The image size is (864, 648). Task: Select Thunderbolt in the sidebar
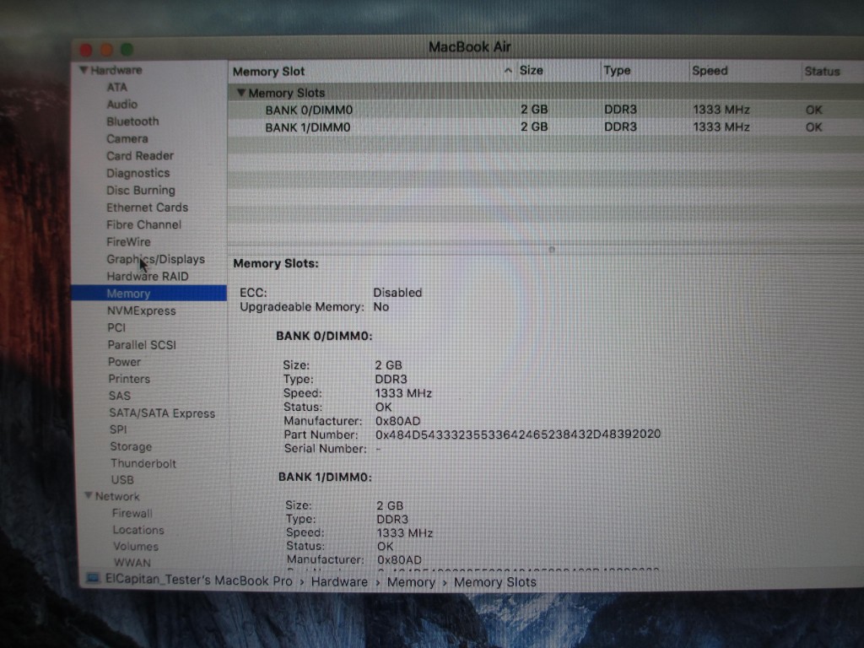click(143, 463)
